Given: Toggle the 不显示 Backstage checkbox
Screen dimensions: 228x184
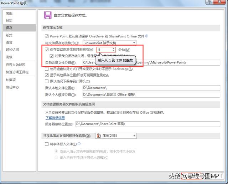Looking at the screenshot, I should click(47, 69).
